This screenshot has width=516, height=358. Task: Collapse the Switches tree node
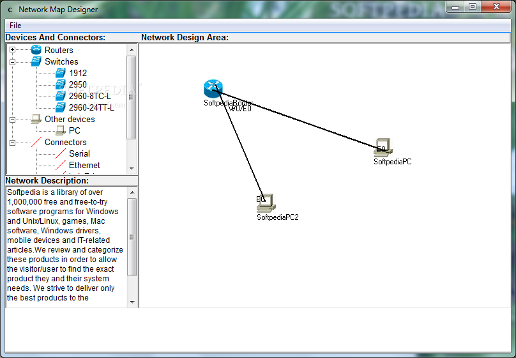tap(12, 62)
